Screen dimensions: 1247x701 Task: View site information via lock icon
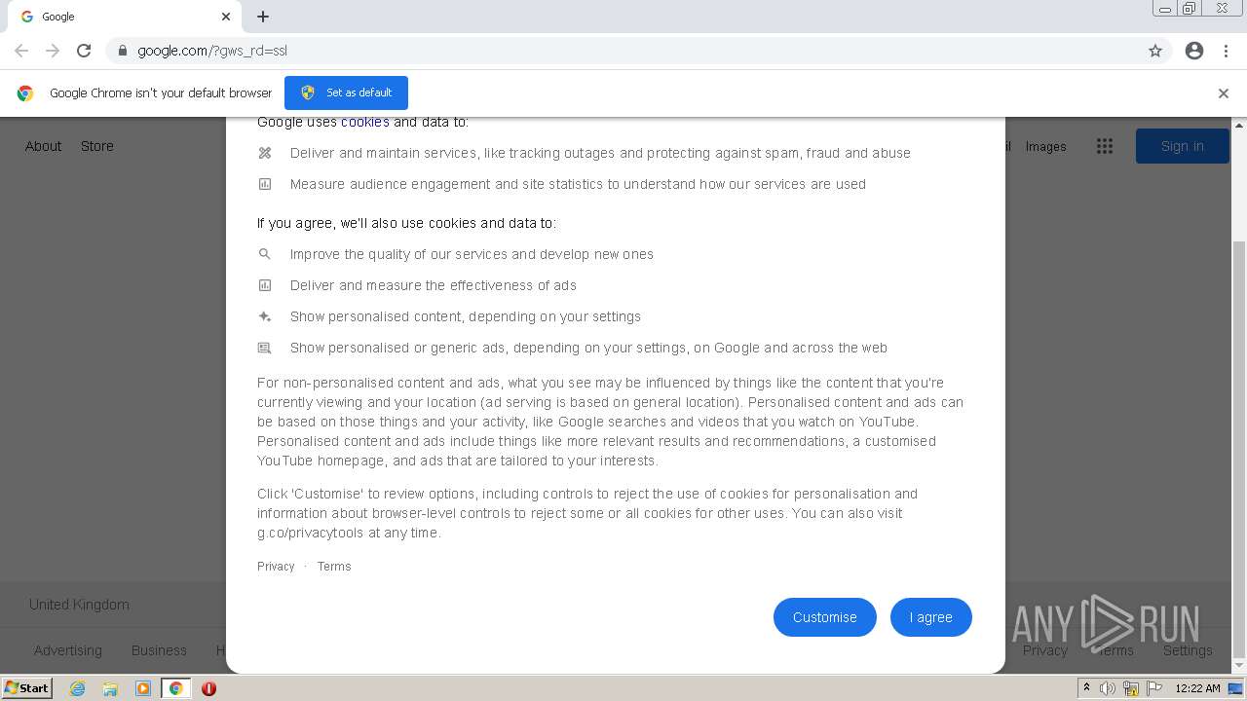122,51
